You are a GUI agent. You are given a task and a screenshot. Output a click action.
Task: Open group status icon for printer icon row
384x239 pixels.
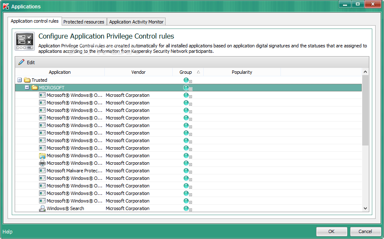187,164
